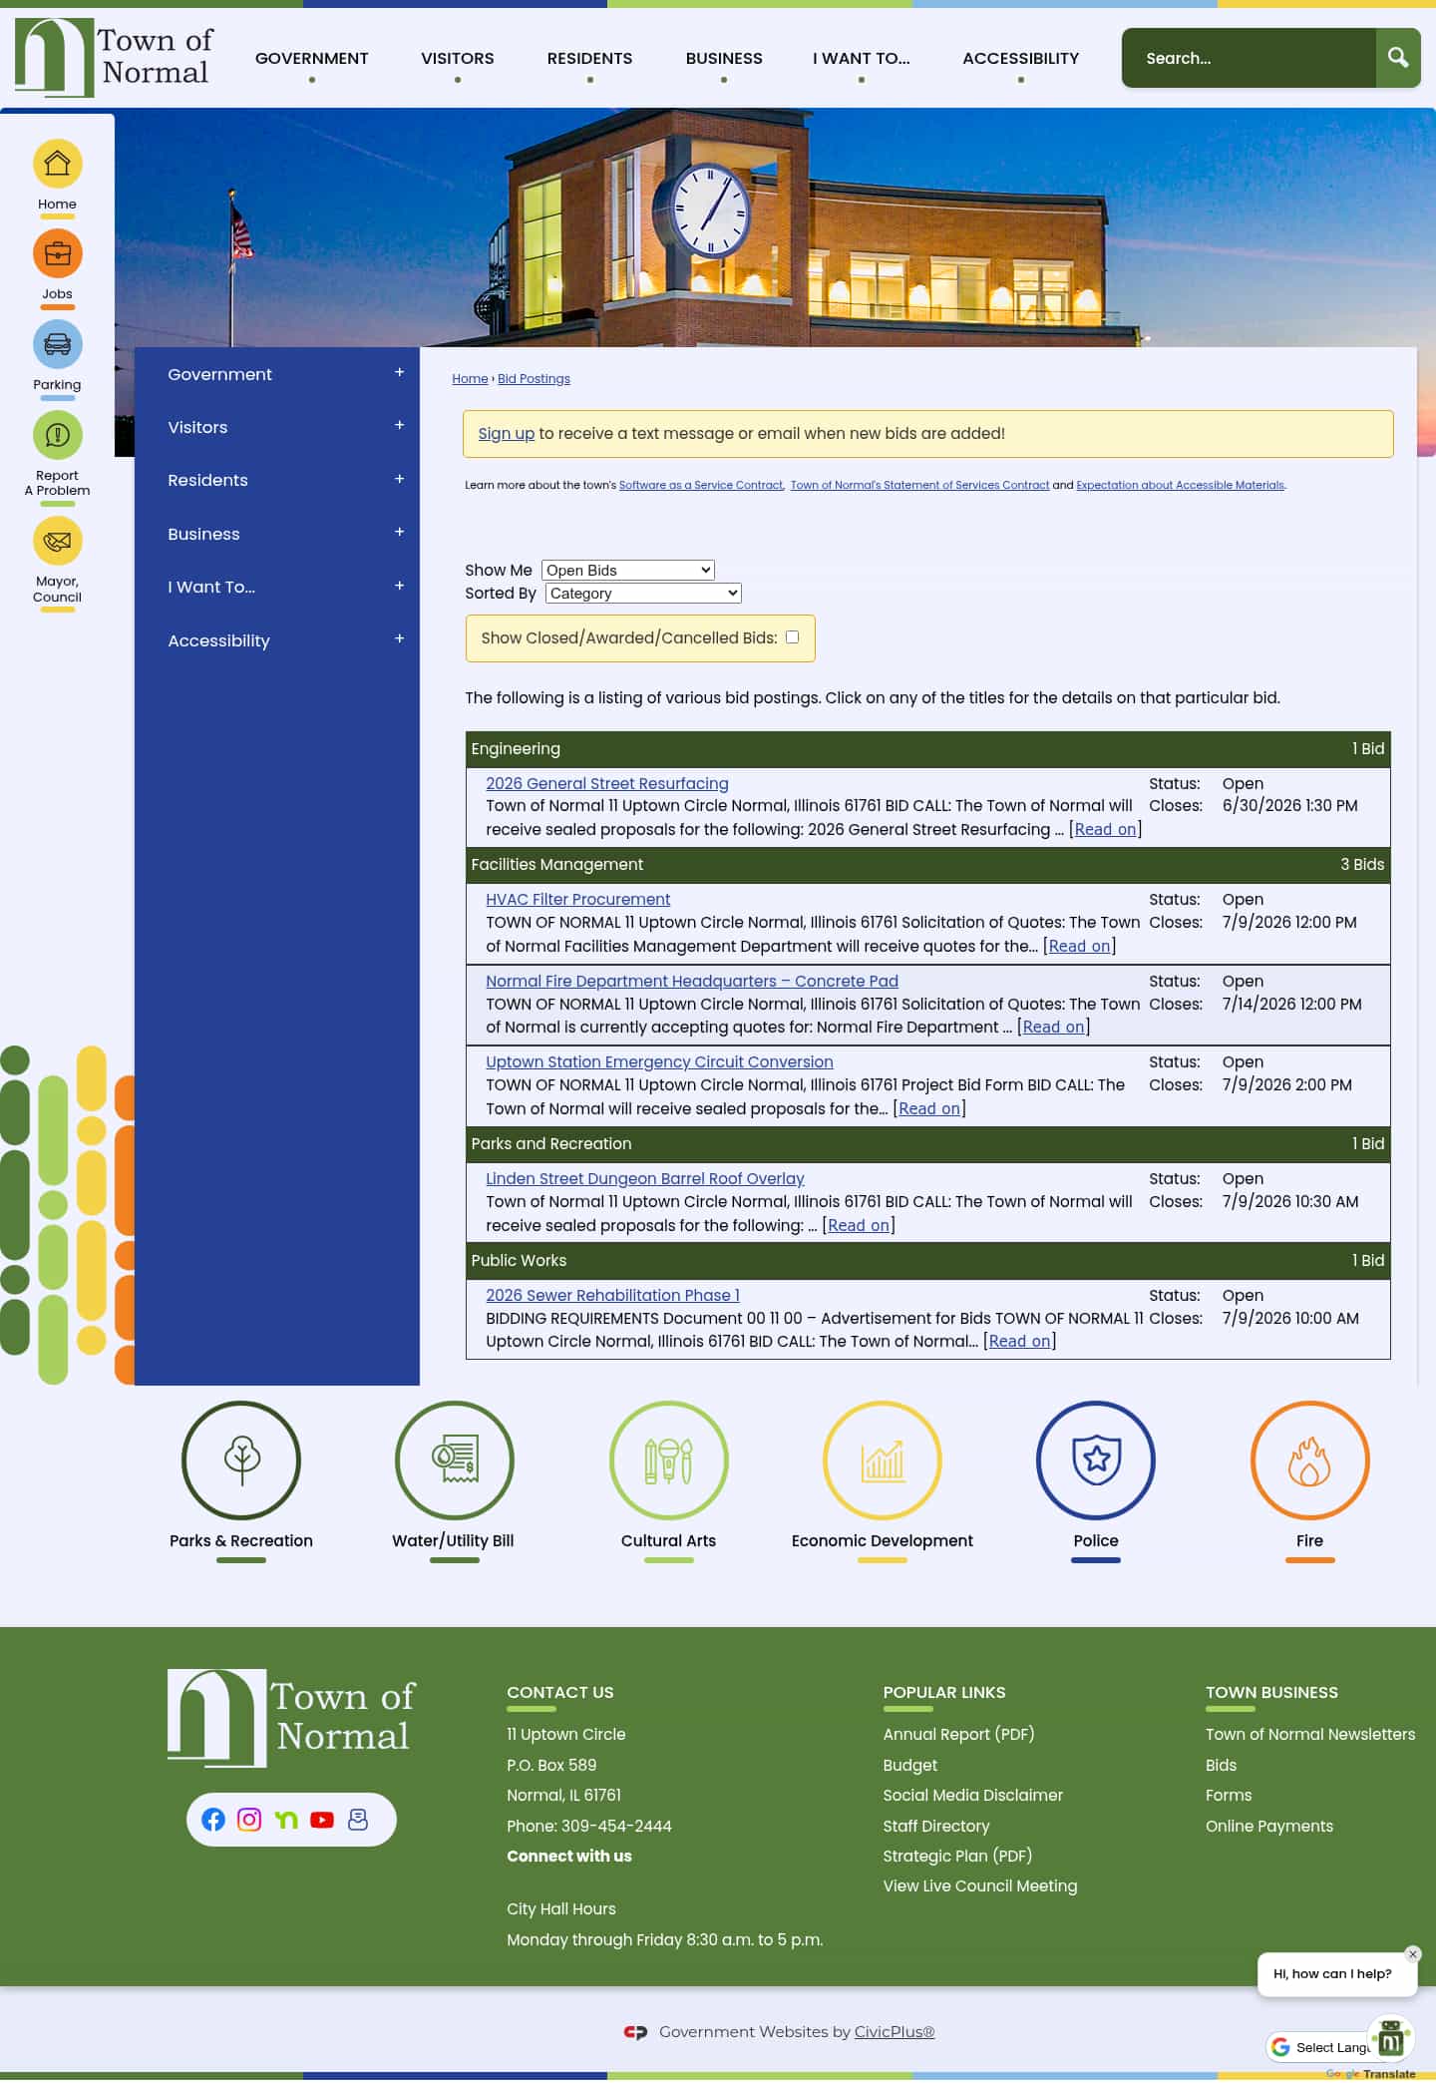This screenshot has height=2083, width=1436.
Task: Open the Sorted By Category dropdown
Action: [x=643, y=594]
